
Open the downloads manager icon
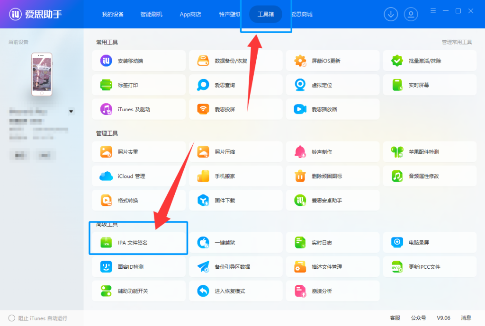[x=391, y=14]
